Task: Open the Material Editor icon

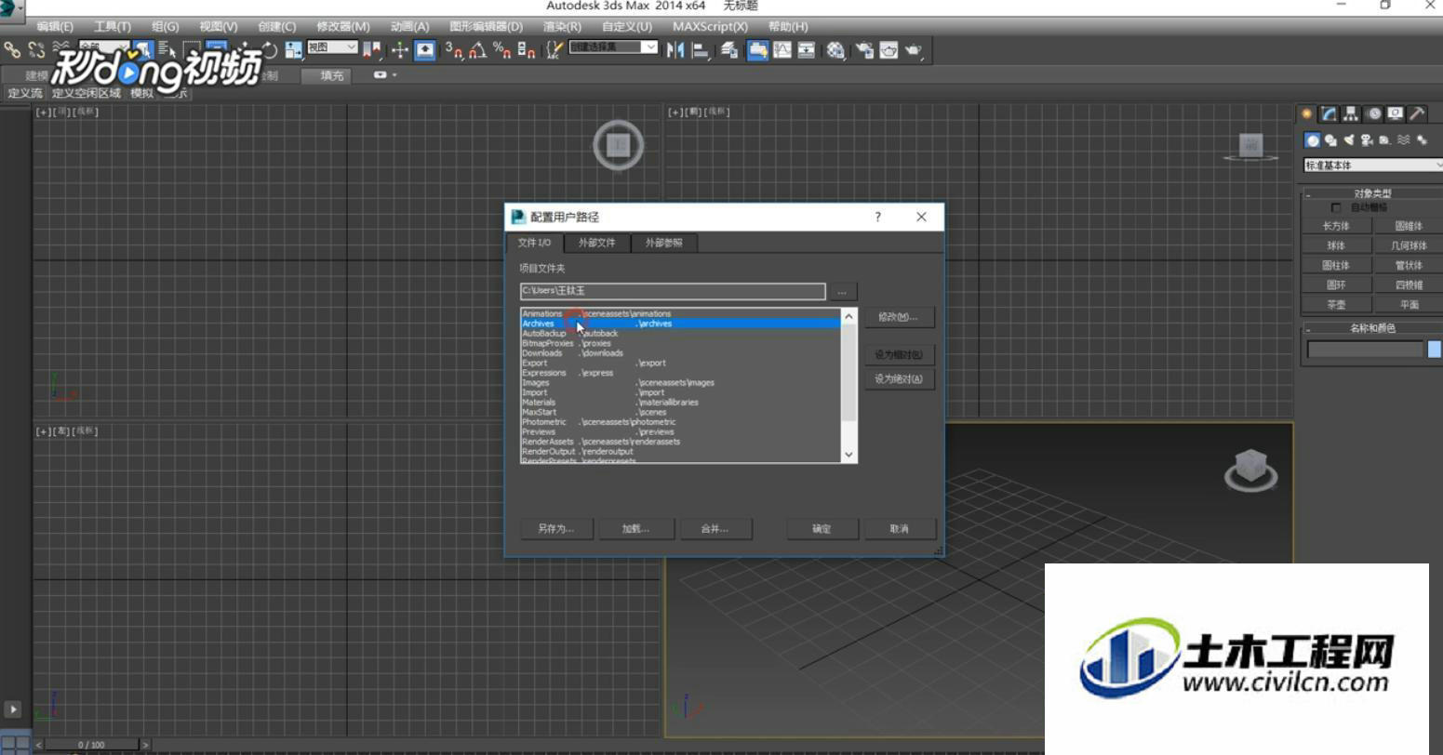Action: pyautogui.click(x=835, y=50)
